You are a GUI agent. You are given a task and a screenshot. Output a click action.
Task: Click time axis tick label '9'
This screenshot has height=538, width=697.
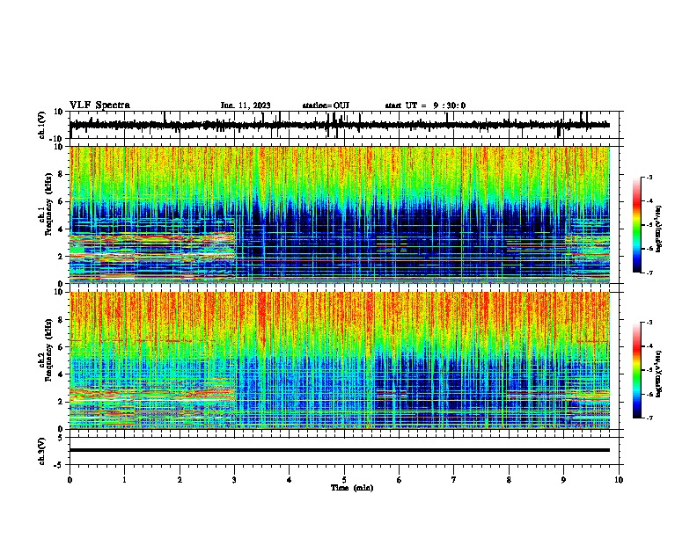(x=563, y=480)
